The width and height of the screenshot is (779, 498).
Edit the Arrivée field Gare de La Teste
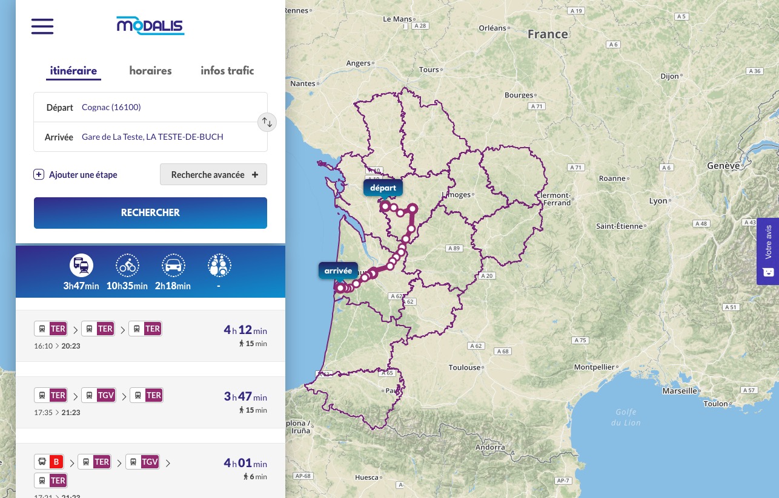[x=170, y=137]
